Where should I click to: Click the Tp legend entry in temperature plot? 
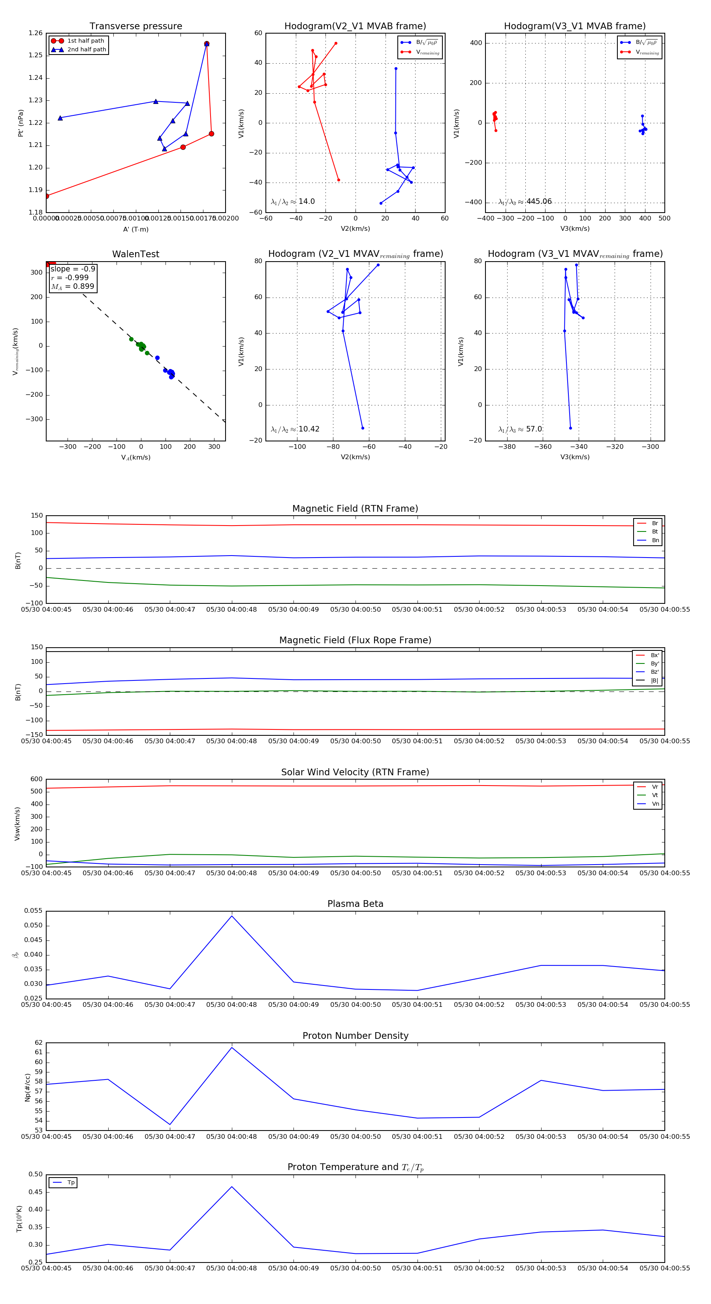[63, 1183]
